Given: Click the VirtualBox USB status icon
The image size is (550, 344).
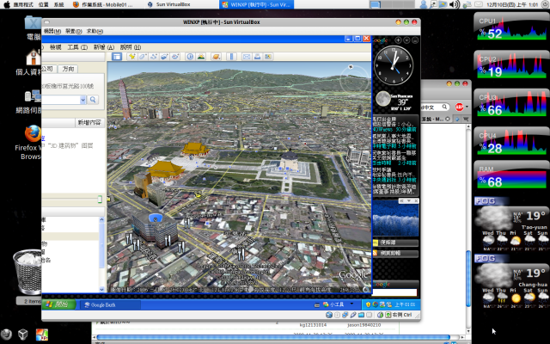Looking at the screenshot, I should [x=353, y=315].
